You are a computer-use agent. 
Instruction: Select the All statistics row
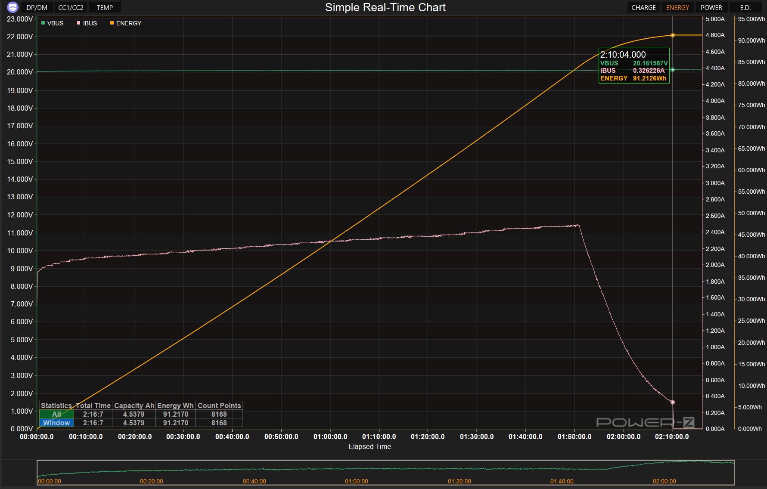[56, 414]
